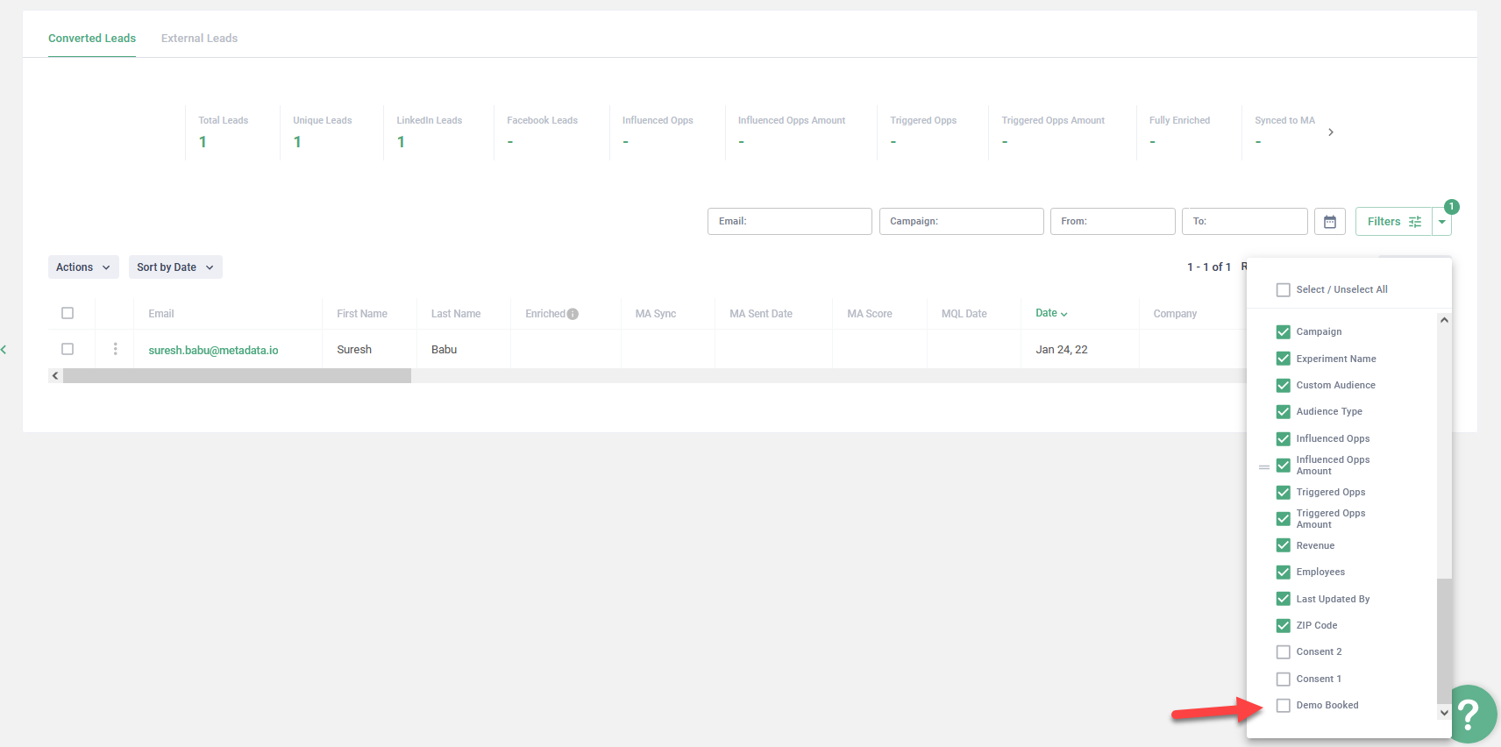Click the left collapse arrow at page edge
The height and width of the screenshot is (747, 1501).
click(x=4, y=350)
